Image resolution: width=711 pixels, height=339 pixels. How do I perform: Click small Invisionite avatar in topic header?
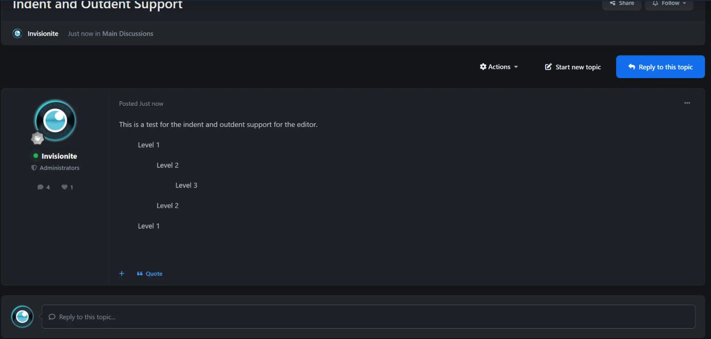pyautogui.click(x=17, y=33)
